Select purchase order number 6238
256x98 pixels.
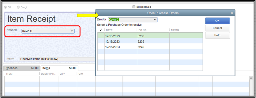pyautogui.click(x=141, y=36)
